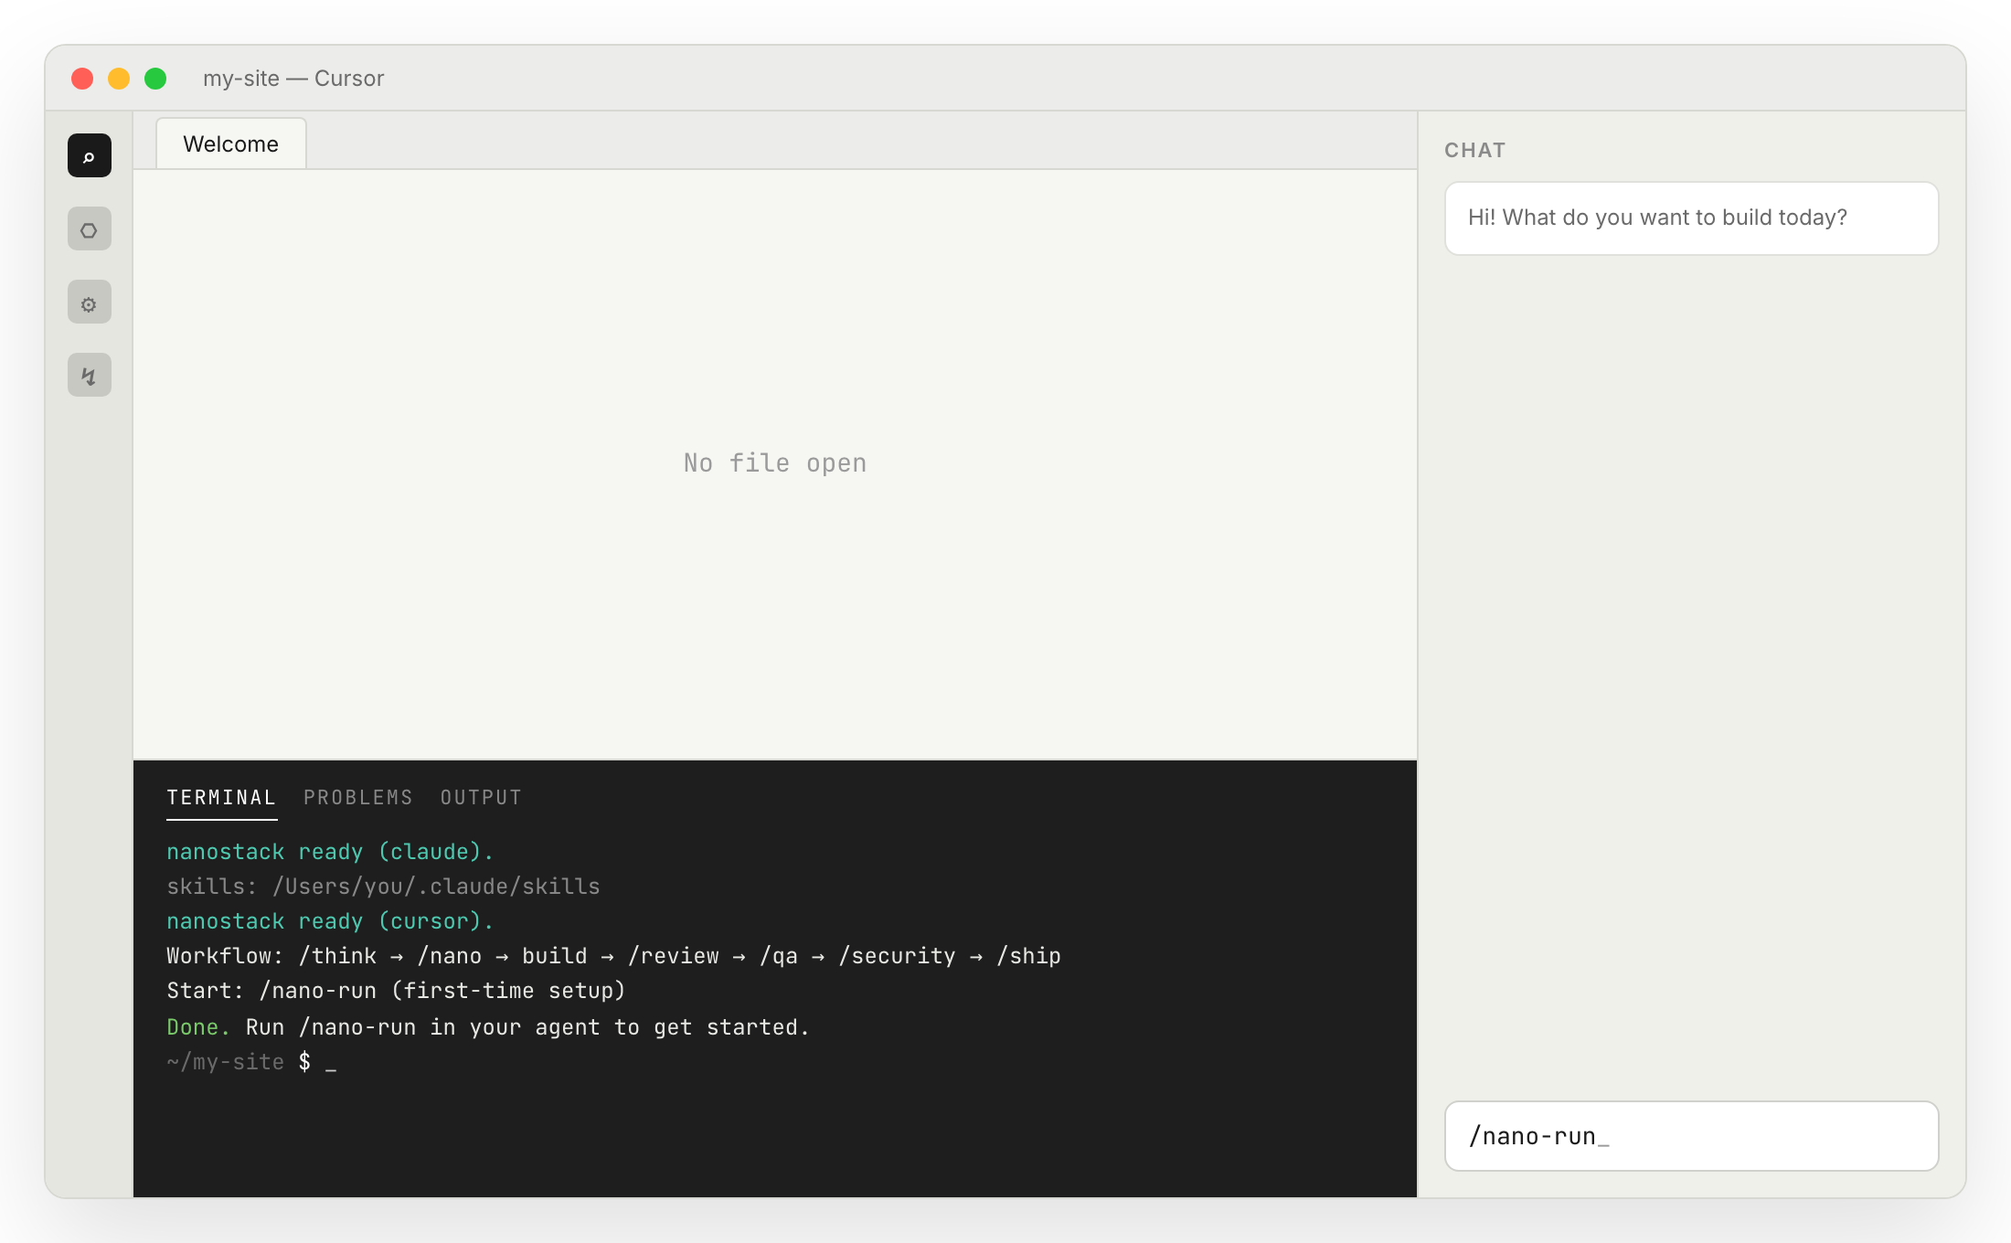This screenshot has width=2011, height=1243.
Task: Click the ~/my-site terminal prompt
Action: tap(251, 1062)
